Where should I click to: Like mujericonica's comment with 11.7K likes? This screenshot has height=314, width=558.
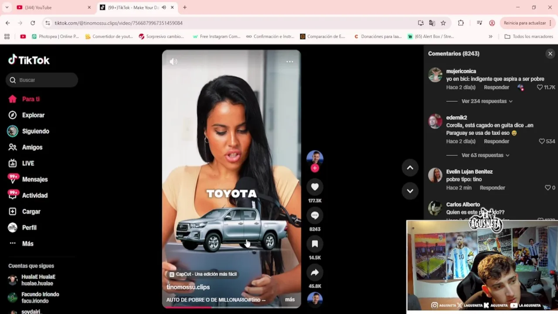pyautogui.click(x=540, y=87)
